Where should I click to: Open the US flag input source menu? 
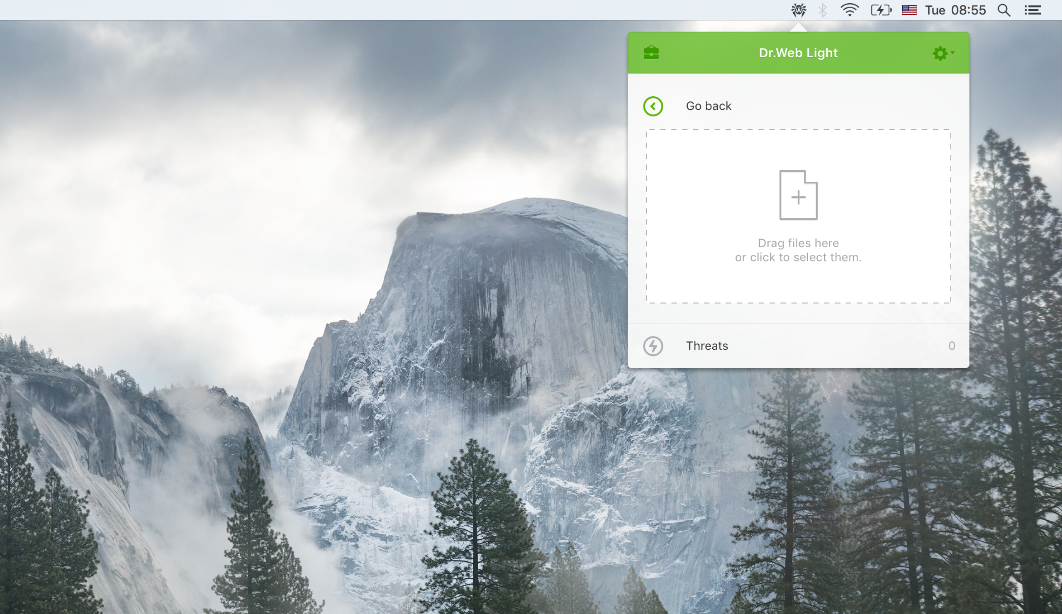(x=909, y=10)
